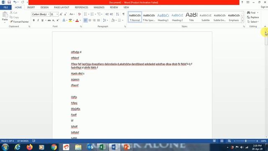The width and height of the screenshot is (268, 151).
Task: Increase paragraph indent
Action: (111, 14)
